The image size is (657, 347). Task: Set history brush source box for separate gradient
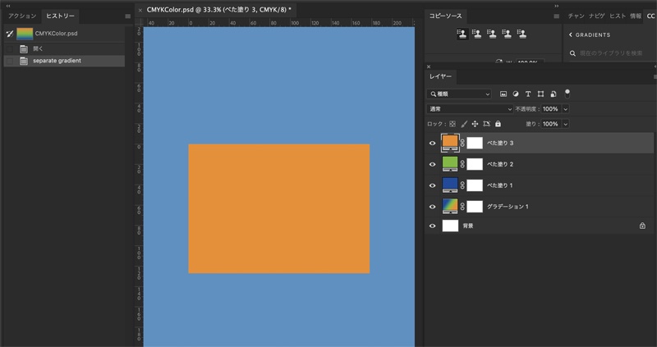(x=10, y=61)
